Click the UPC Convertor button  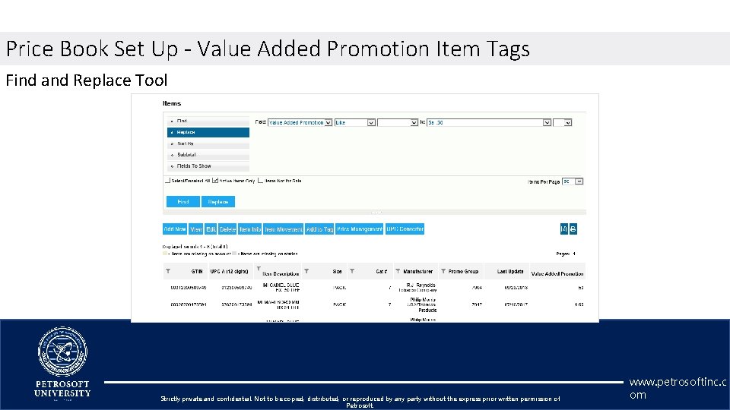[x=405, y=229]
